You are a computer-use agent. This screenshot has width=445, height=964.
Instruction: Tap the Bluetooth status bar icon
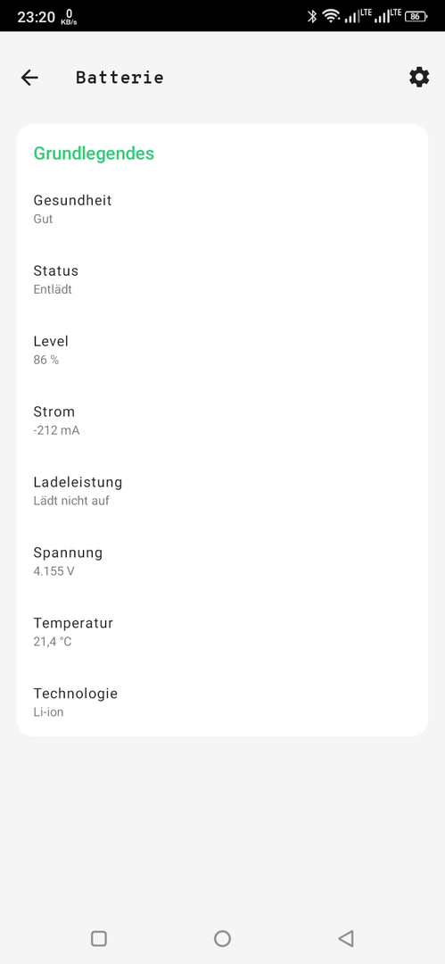tap(311, 17)
